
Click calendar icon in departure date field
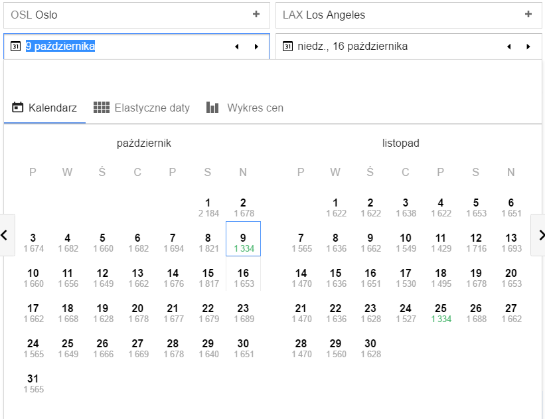click(x=16, y=46)
